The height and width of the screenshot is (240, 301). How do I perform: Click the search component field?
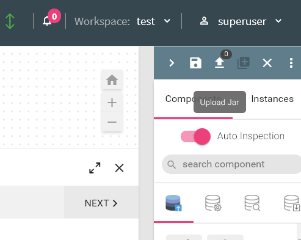pos(231,164)
